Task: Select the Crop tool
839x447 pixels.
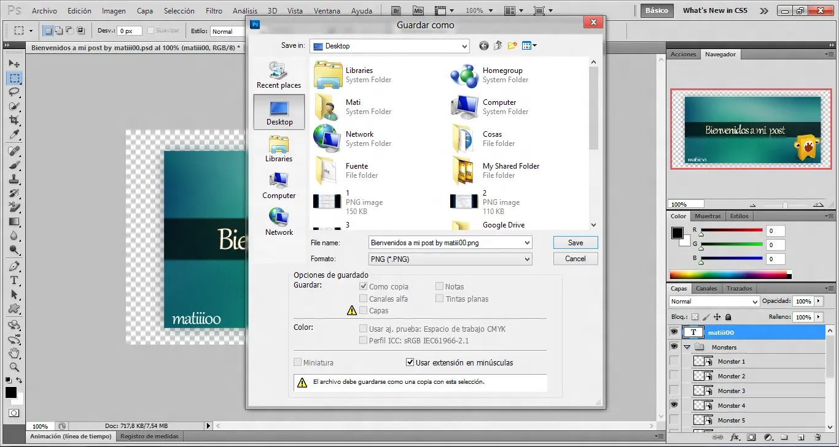Action: 14,120
